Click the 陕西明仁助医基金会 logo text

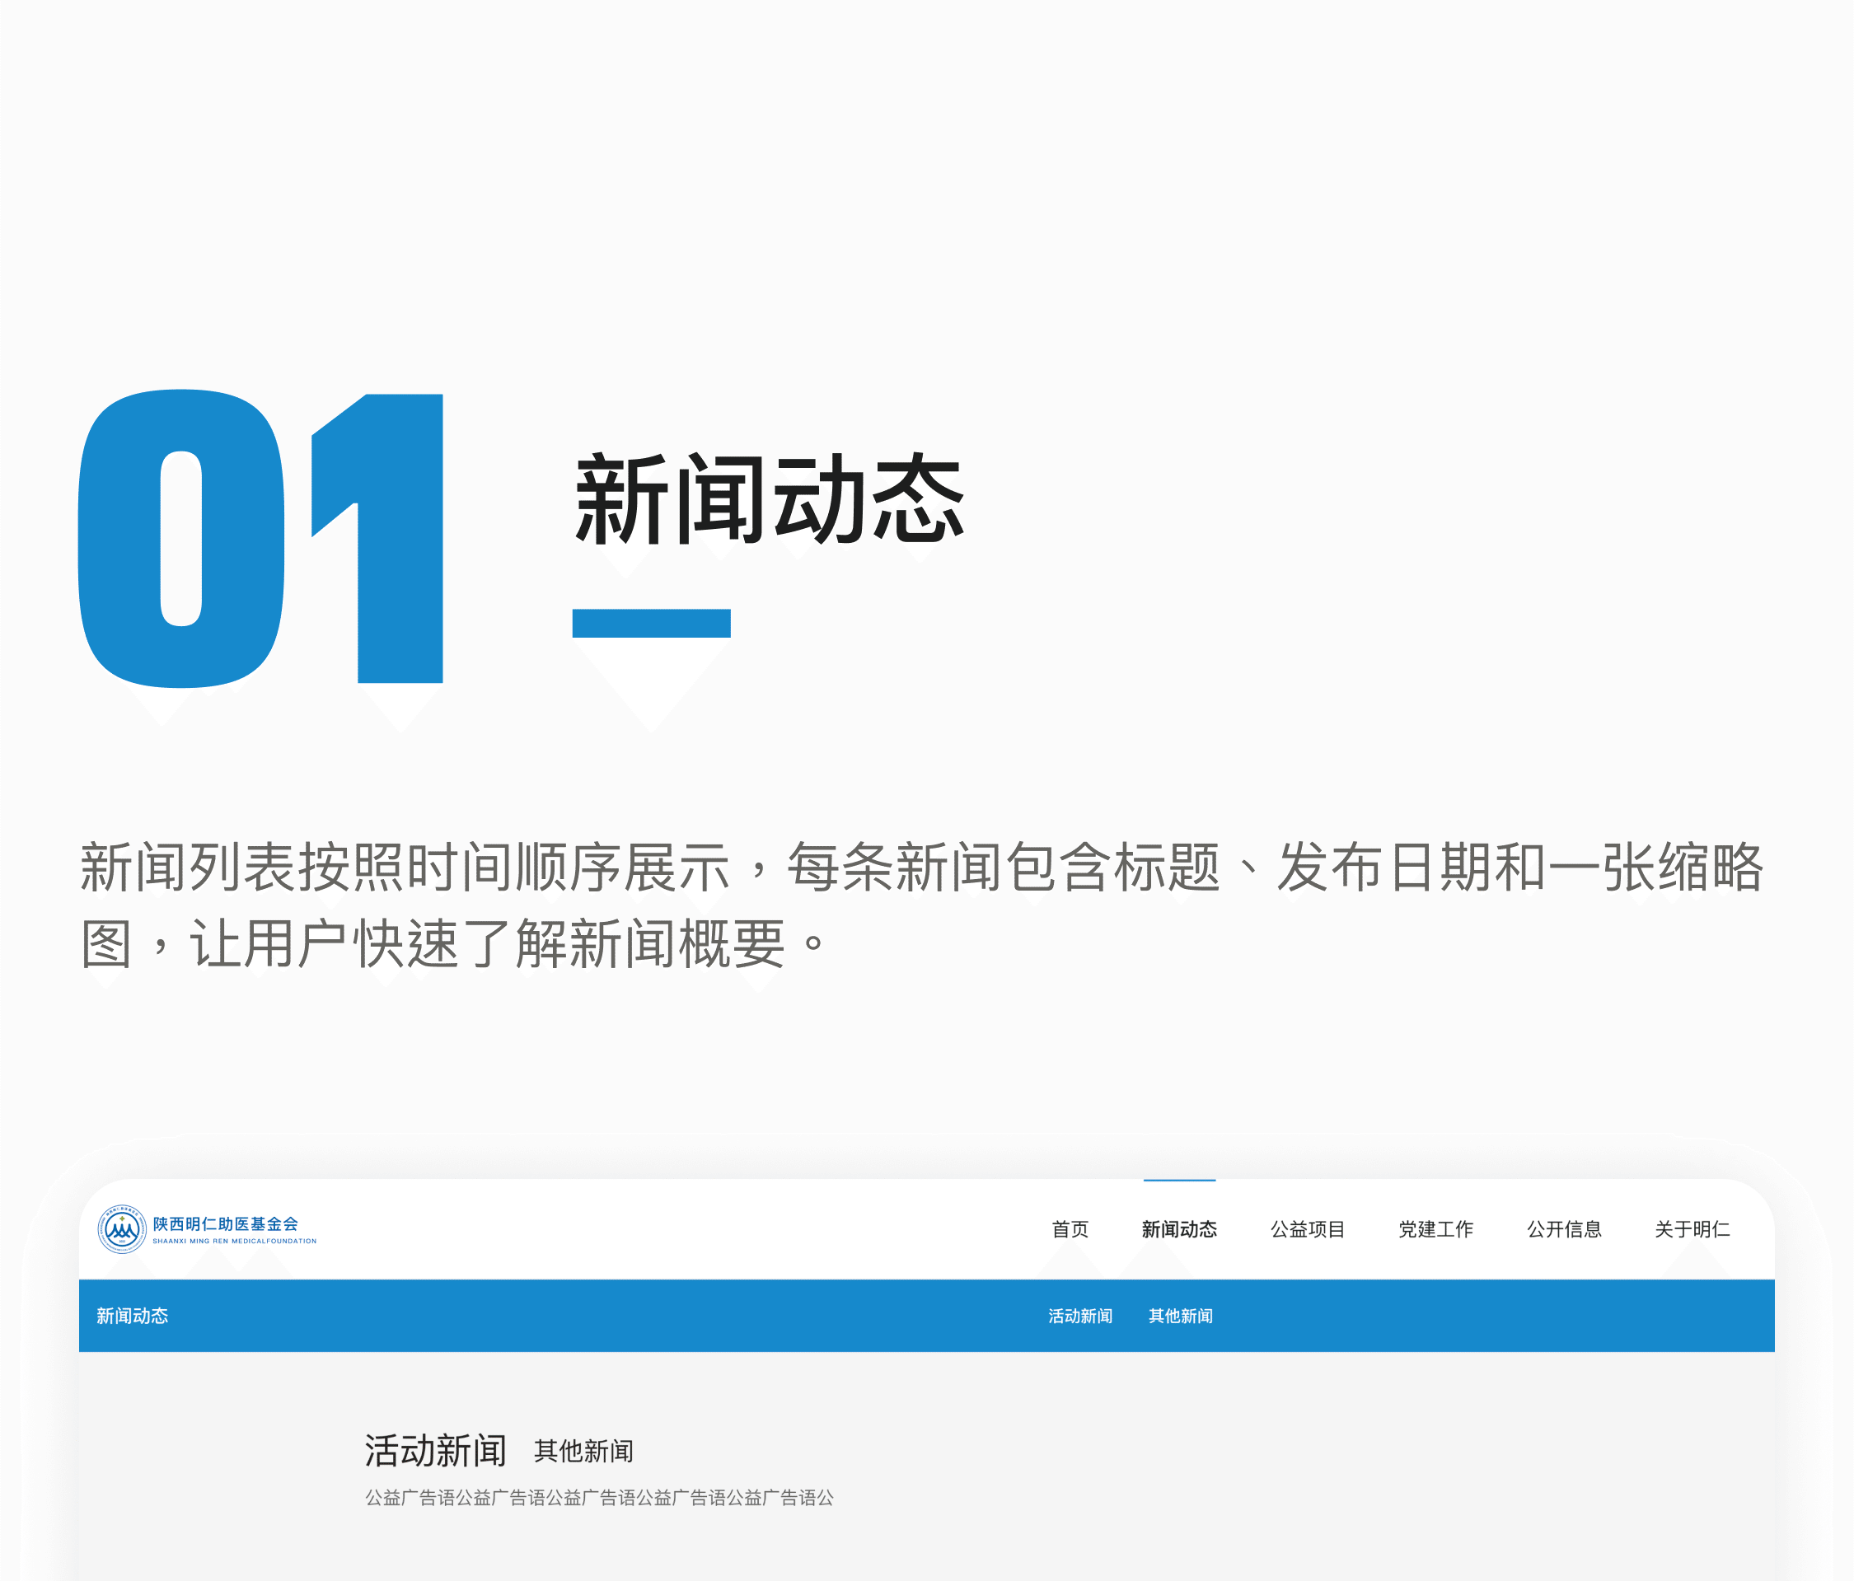click(225, 1223)
